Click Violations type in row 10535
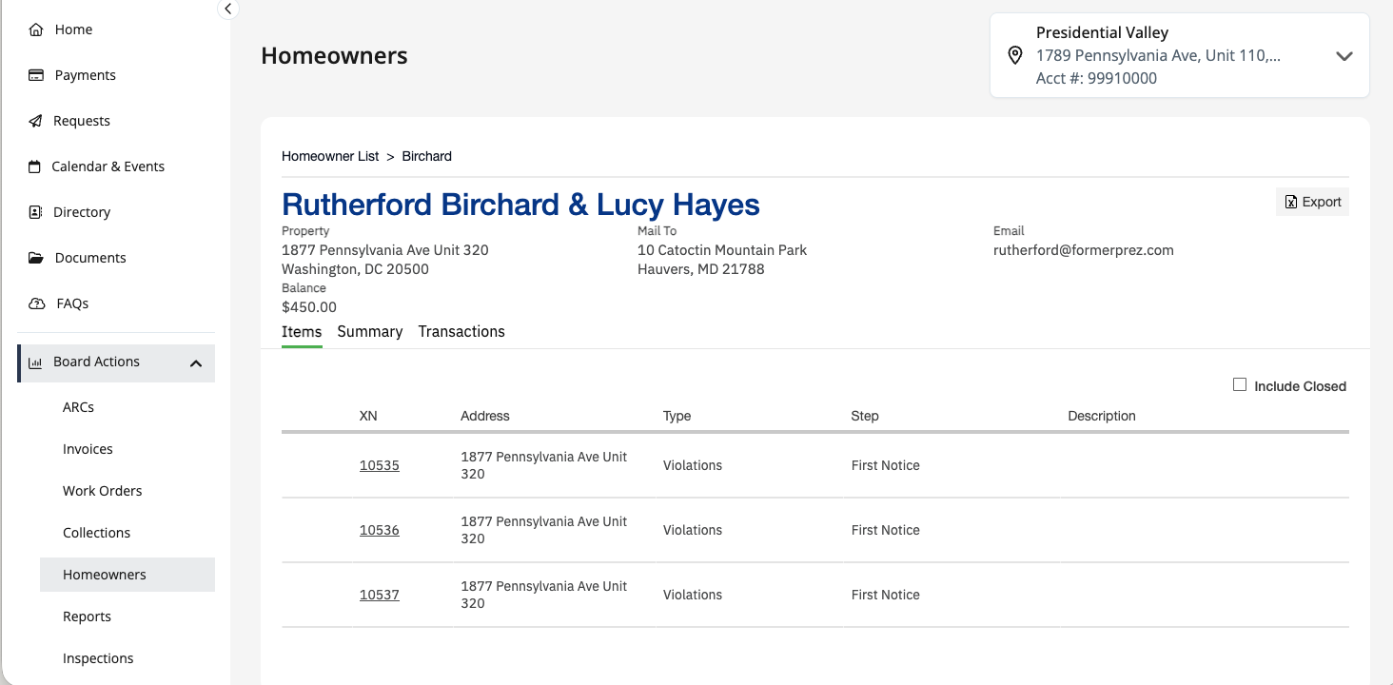 point(693,465)
